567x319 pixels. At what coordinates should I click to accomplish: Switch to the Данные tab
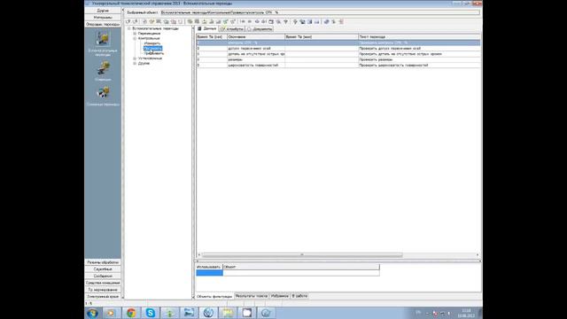point(207,28)
